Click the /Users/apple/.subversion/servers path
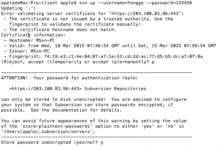The height and width of the screenshot is (146, 222). (47, 131)
